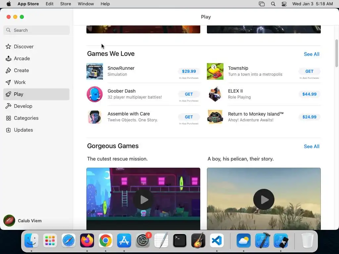This screenshot has width=339, height=254.
Task: Click the Play rocket icon
Action: [x=8, y=94]
